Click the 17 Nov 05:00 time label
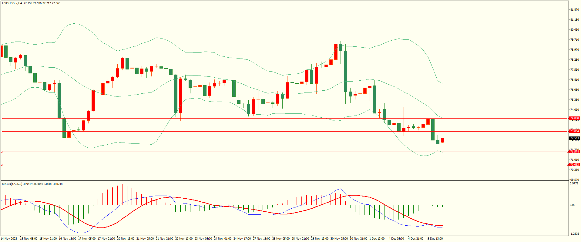 coord(87,239)
